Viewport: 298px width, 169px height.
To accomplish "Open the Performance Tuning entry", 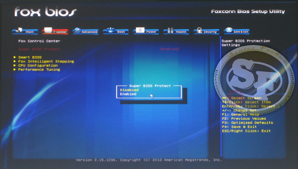I will [x=39, y=69].
